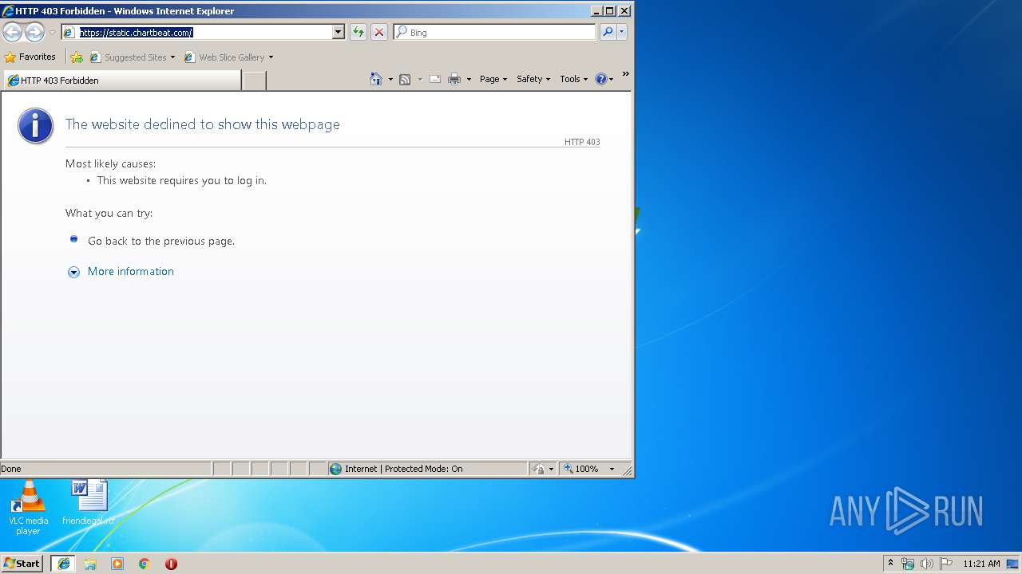This screenshot has width=1022, height=574.
Task: Open recent pages dropdown beside Forward button
Action: point(52,33)
